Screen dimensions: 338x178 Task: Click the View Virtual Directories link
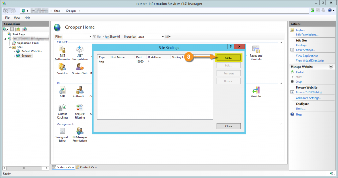pos(310,60)
